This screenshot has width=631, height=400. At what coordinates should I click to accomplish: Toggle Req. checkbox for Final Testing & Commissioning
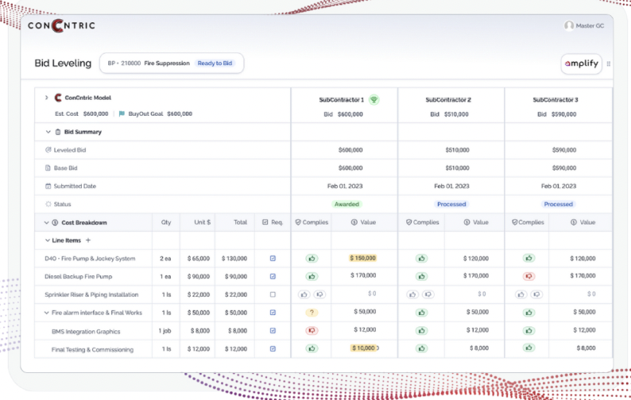click(273, 348)
